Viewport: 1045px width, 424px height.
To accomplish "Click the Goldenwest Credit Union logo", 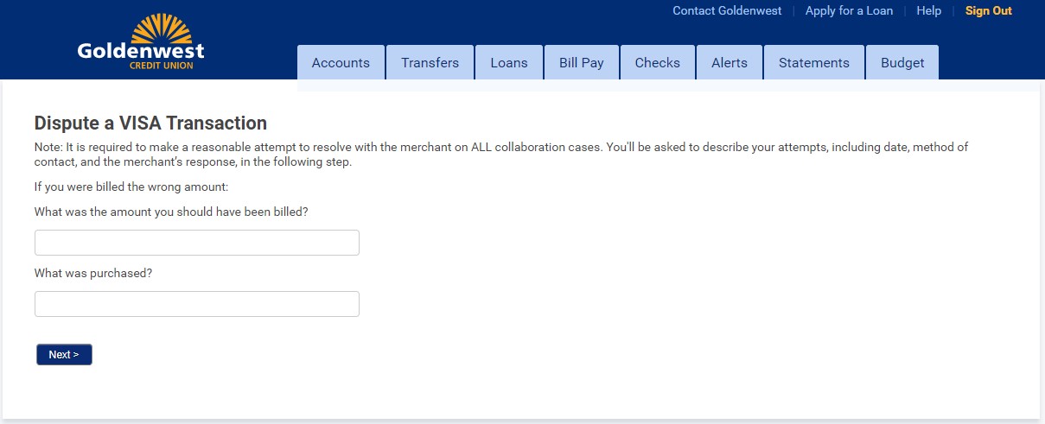I will click(141, 41).
